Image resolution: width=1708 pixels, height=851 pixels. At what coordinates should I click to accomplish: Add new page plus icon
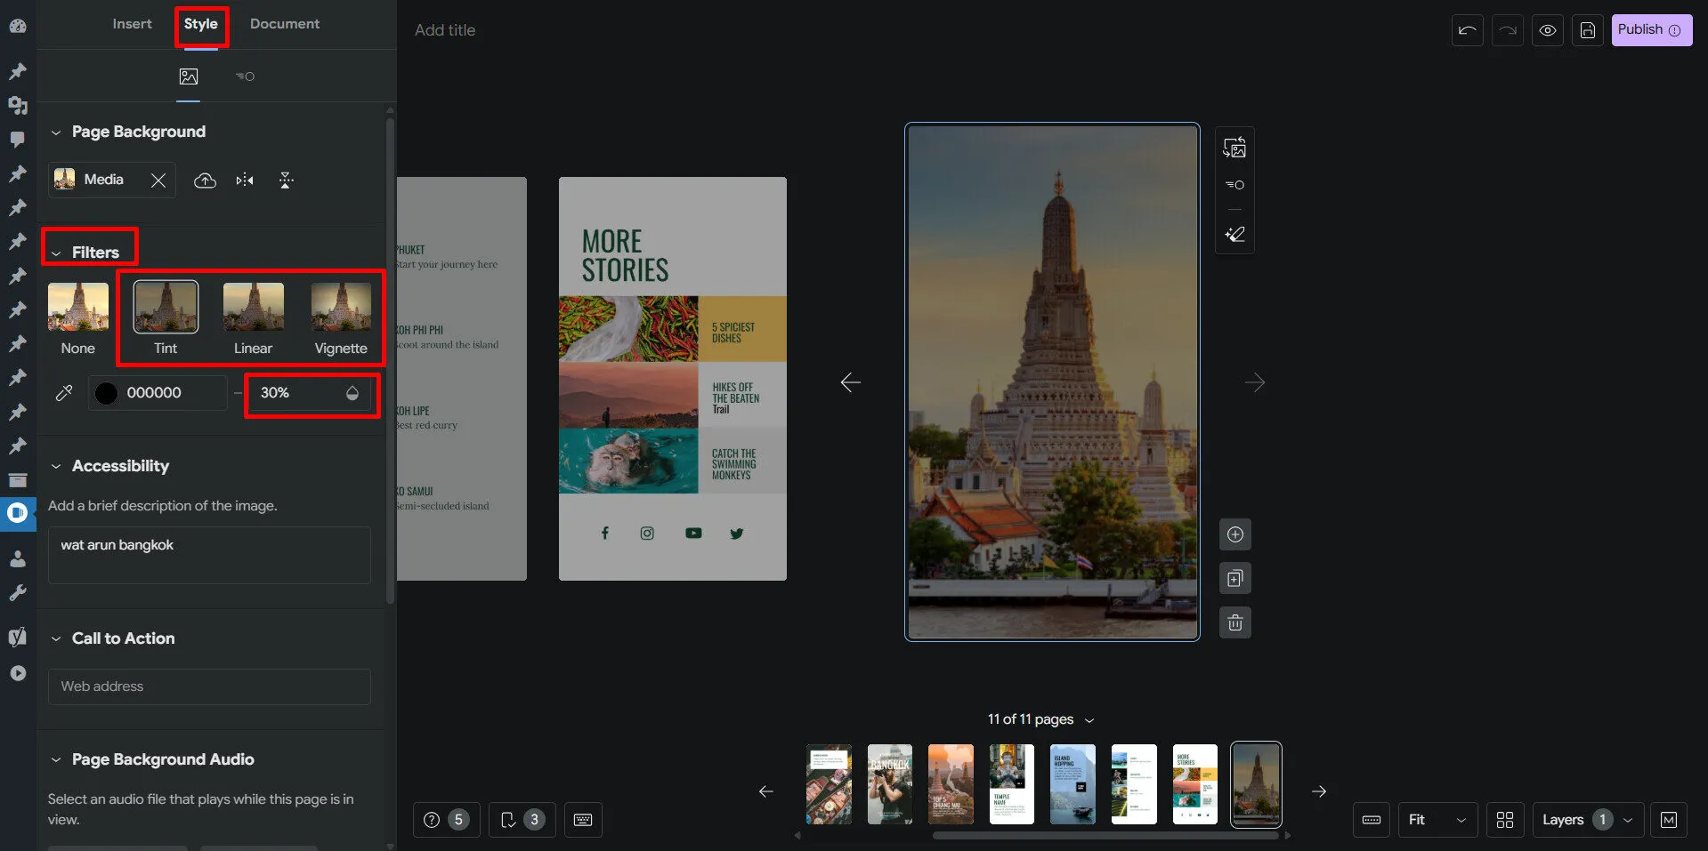[1234, 534]
